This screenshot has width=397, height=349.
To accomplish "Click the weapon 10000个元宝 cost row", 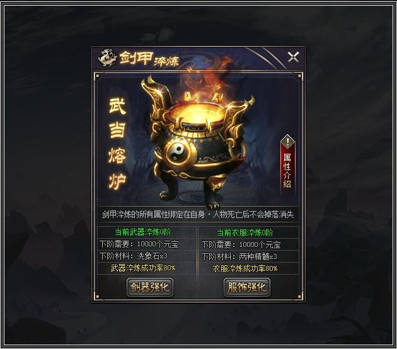I will tap(147, 244).
